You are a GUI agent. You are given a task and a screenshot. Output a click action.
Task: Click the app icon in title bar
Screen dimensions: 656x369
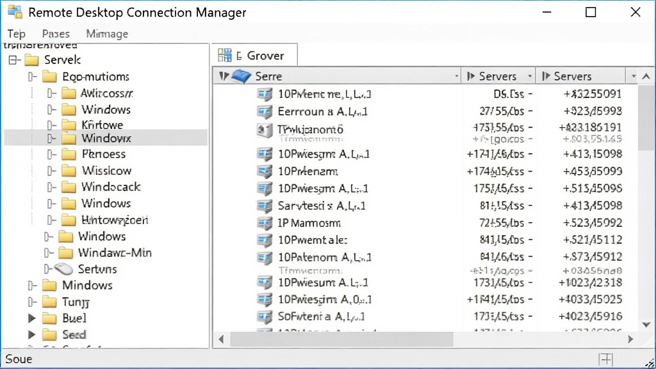[x=15, y=12]
